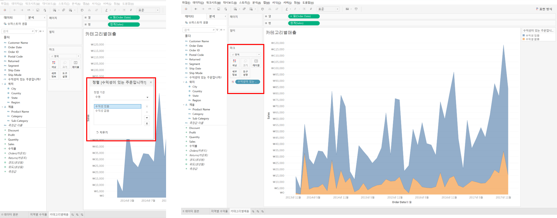This screenshot has height=218, width=557.
Task: Click the Label (레이블) mark card in left window
Action: tap(76, 64)
